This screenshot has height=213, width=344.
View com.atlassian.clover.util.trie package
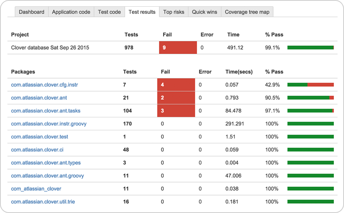tap(43, 202)
